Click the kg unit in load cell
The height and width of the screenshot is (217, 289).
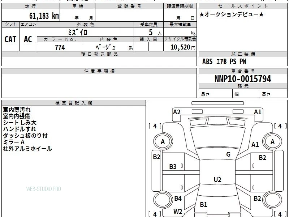click(x=193, y=33)
